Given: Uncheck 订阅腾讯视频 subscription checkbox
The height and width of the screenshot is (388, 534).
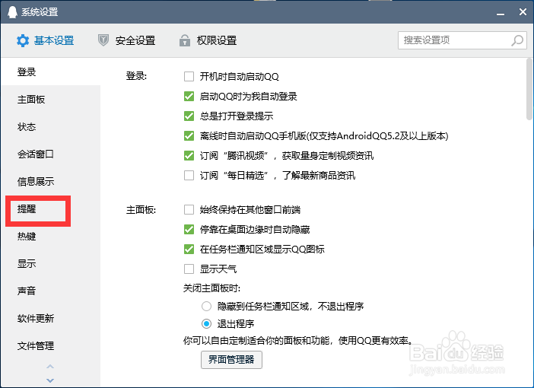Looking at the screenshot, I should click(189, 155).
